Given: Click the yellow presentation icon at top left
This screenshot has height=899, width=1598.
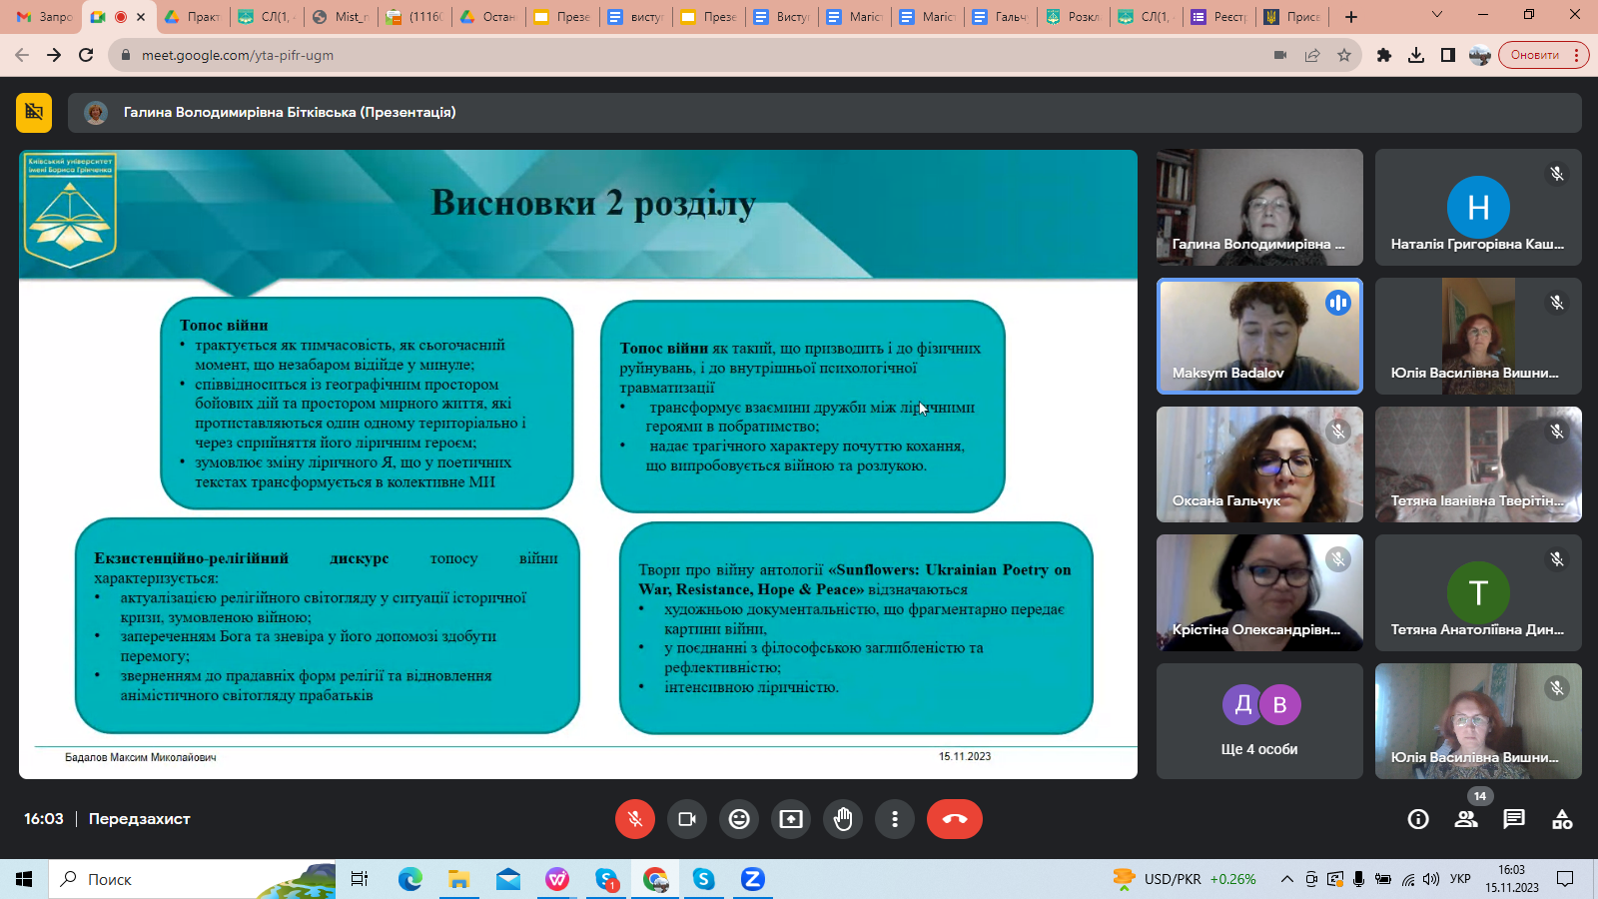Looking at the screenshot, I should 34,112.
